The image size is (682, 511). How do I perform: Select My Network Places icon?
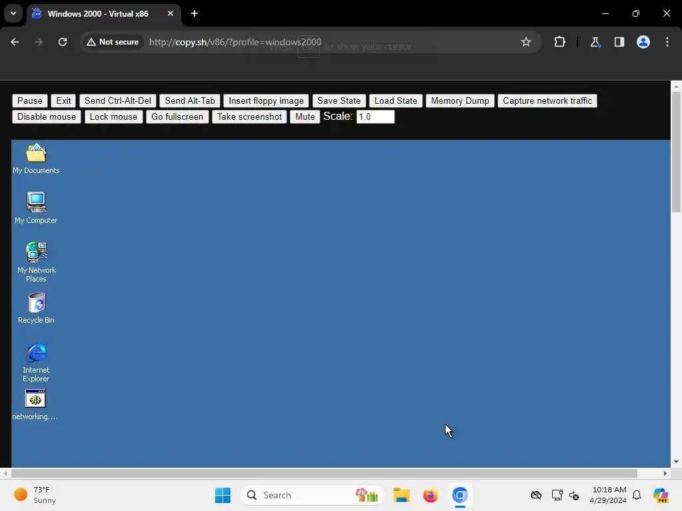click(36, 262)
